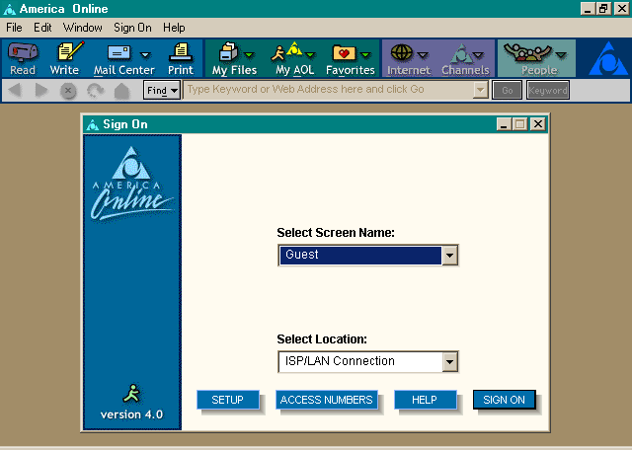Expand the Select Location dropdown
Viewport: 632px width, 450px height.
[449, 361]
